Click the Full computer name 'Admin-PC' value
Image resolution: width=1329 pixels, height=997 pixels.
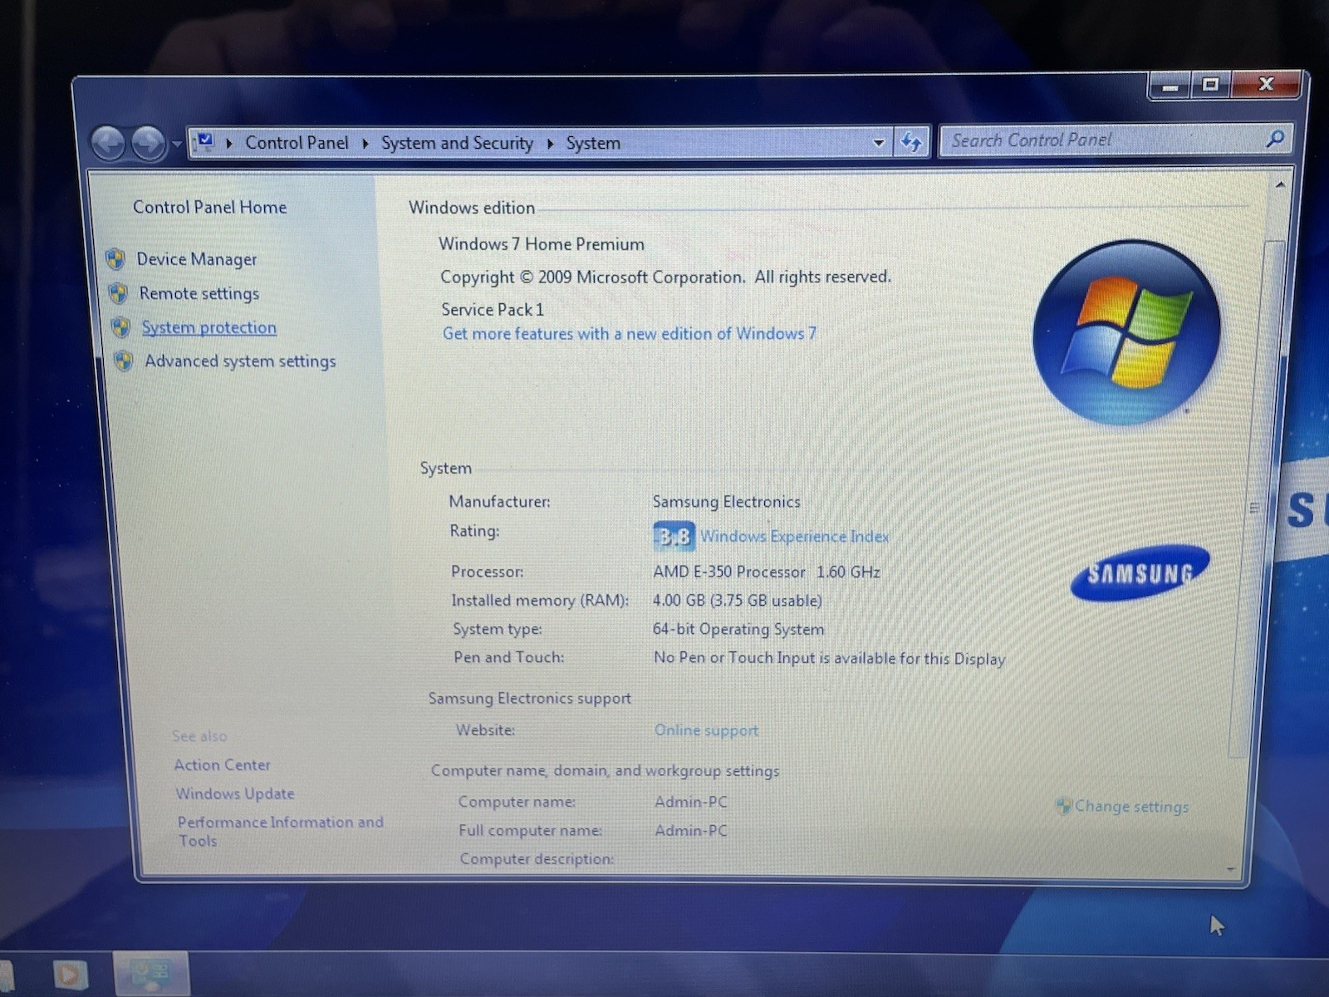point(690,830)
